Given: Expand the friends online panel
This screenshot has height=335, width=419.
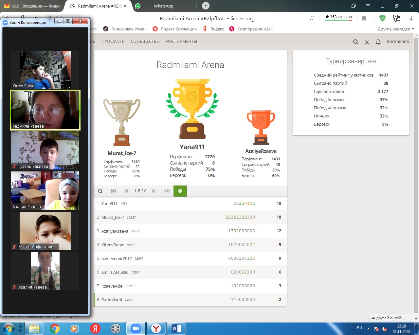Looking at the screenshot, I should pos(388,318).
